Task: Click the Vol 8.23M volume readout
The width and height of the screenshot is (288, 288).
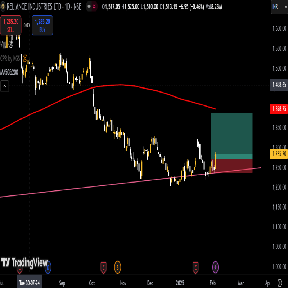Action: [214, 7]
